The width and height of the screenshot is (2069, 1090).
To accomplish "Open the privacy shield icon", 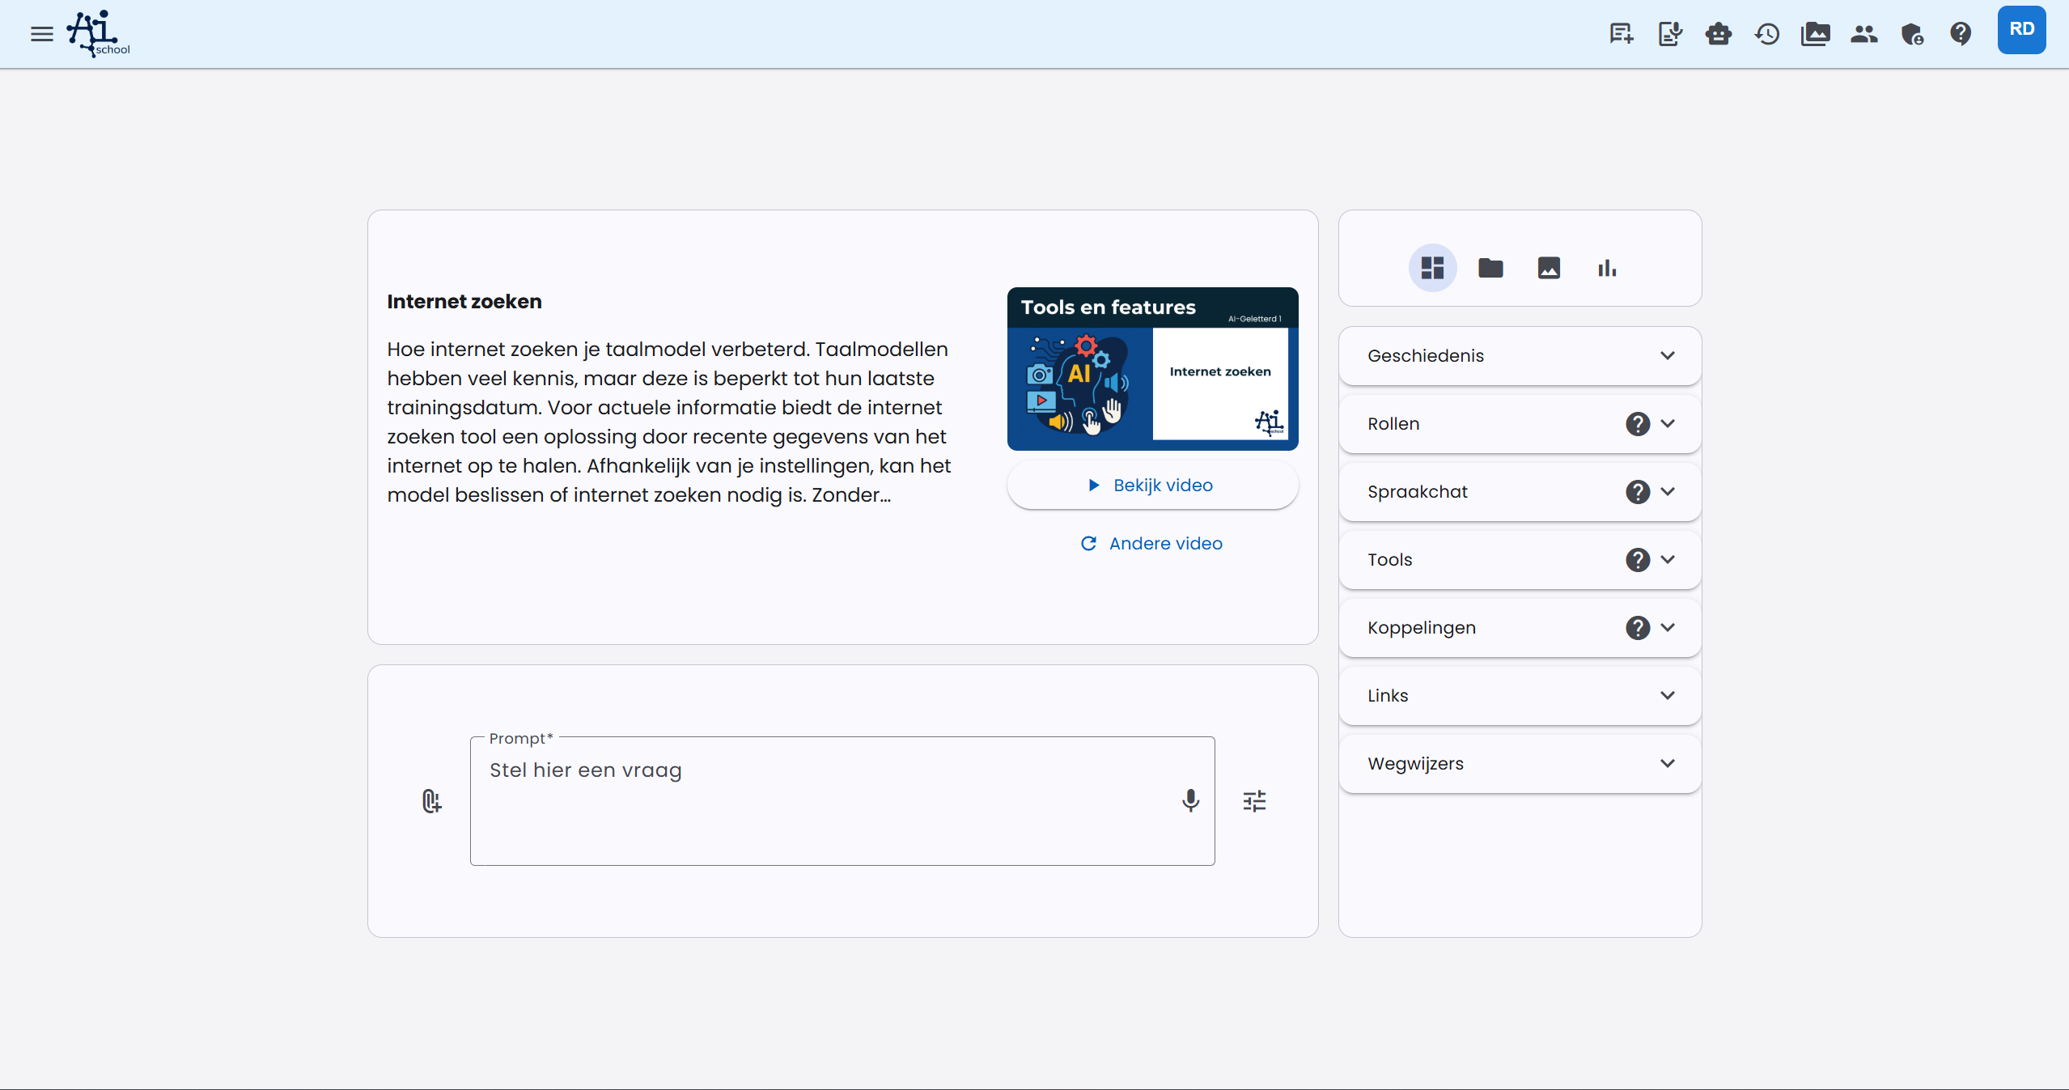I will click(1913, 33).
